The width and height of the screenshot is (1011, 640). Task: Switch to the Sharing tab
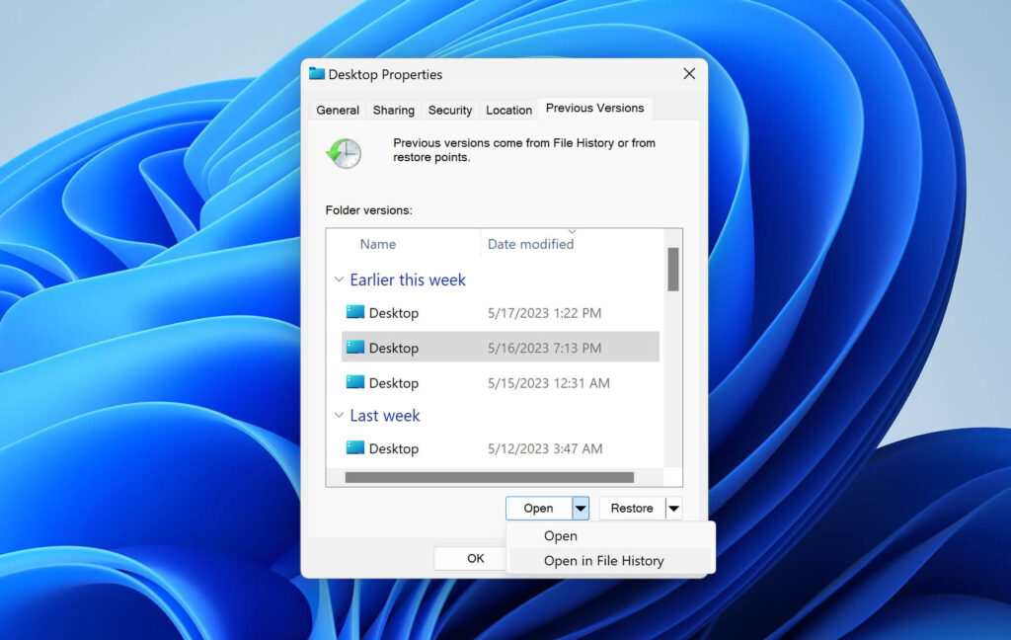[393, 110]
